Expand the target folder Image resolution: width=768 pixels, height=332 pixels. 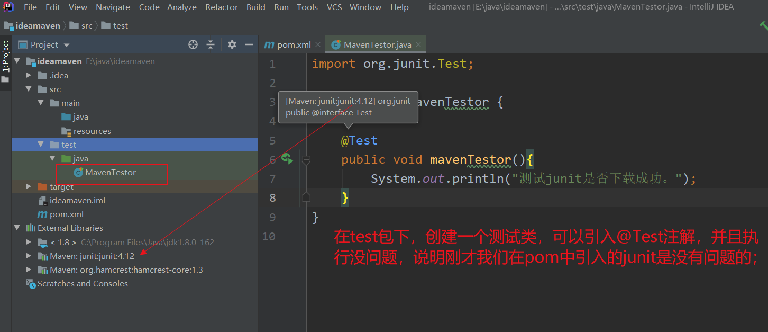click(x=29, y=186)
